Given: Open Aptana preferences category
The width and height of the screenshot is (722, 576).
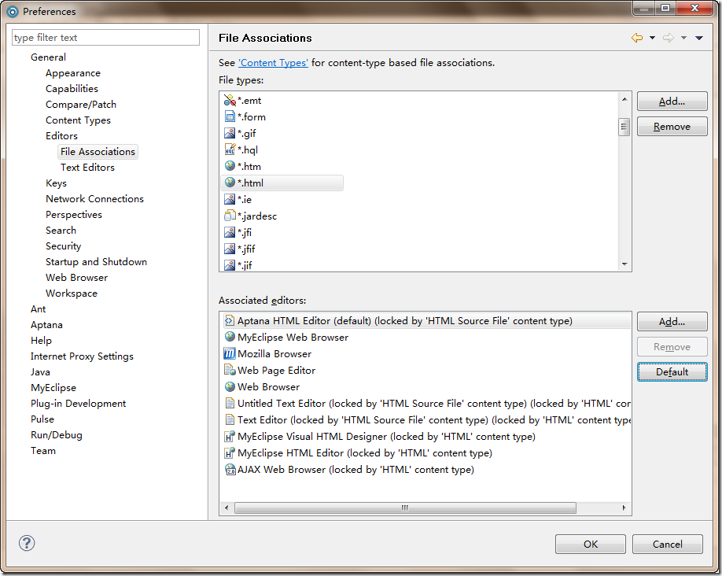Looking at the screenshot, I should tap(46, 324).
